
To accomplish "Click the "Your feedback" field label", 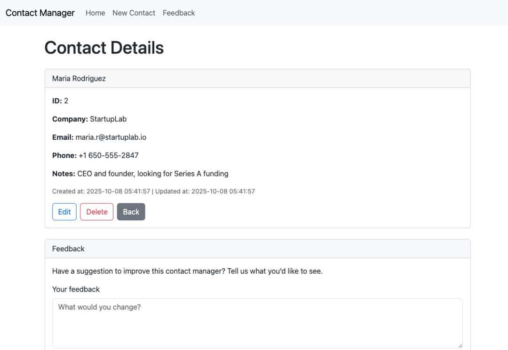I will click(76, 289).
